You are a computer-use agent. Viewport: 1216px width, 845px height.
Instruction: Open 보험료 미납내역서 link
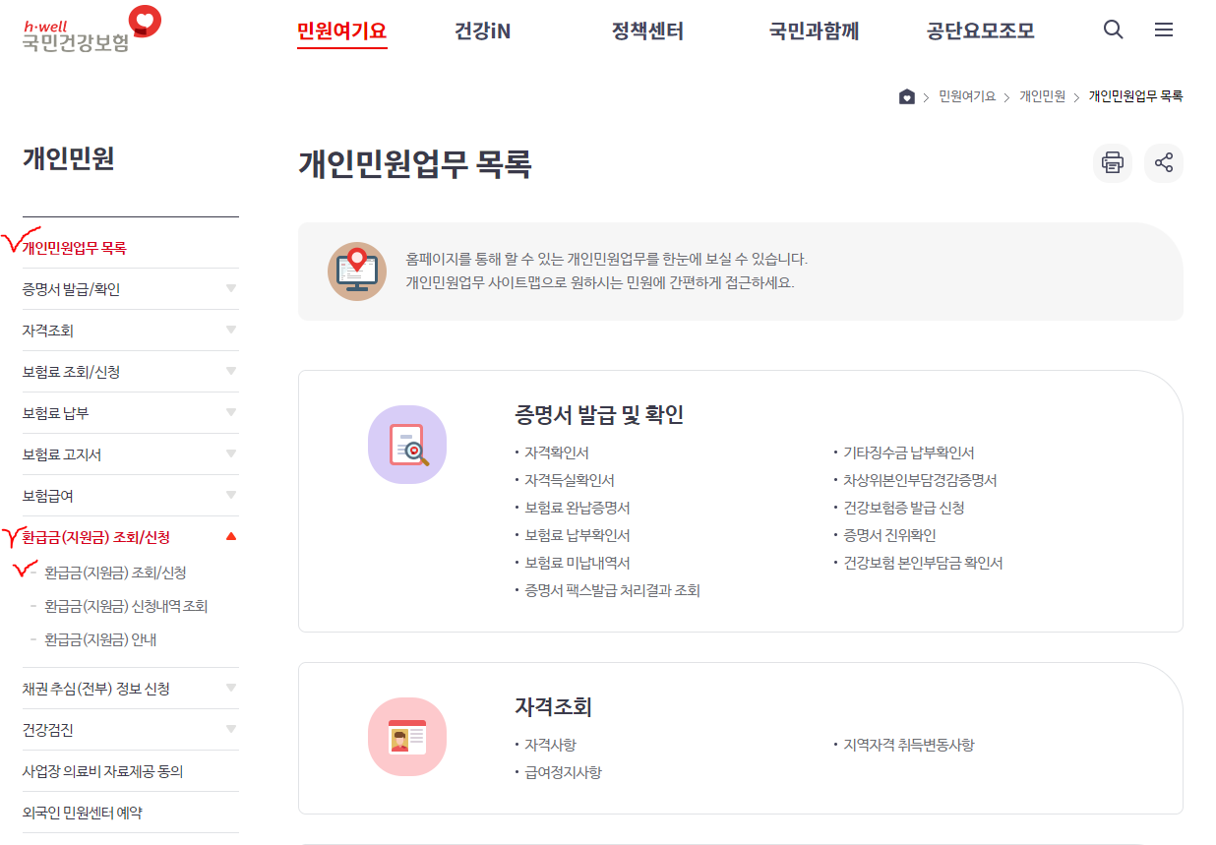pos(578,563)
